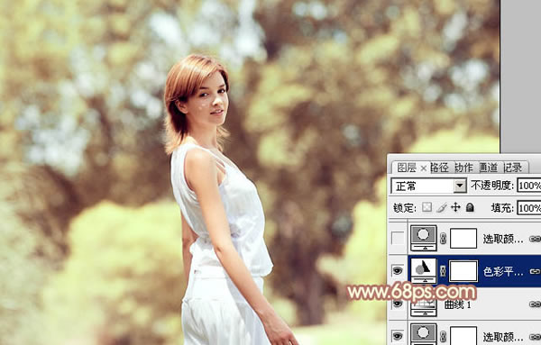Select the Color Balance adjustment layer icon
This screenshot has height=345, width=541.
pos(424,271)
